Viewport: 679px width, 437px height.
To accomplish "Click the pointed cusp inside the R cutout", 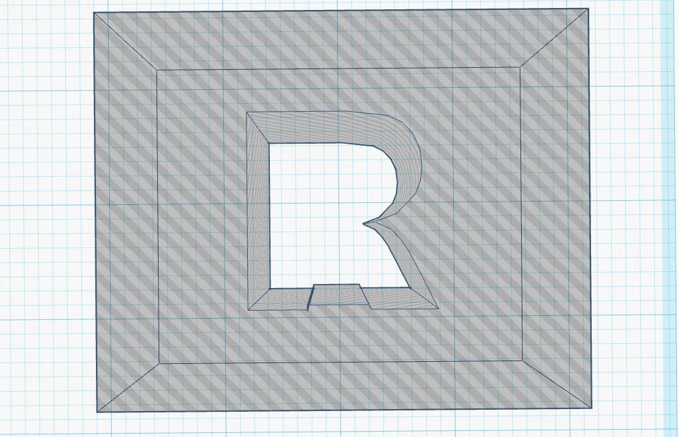I will 366,223.
